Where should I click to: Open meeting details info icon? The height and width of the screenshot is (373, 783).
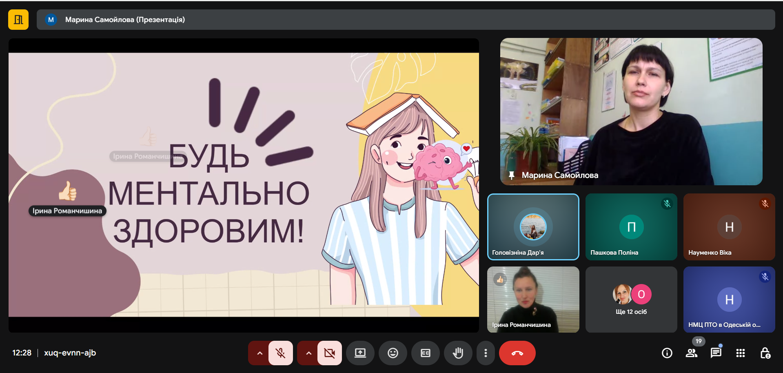pos(667,353)
